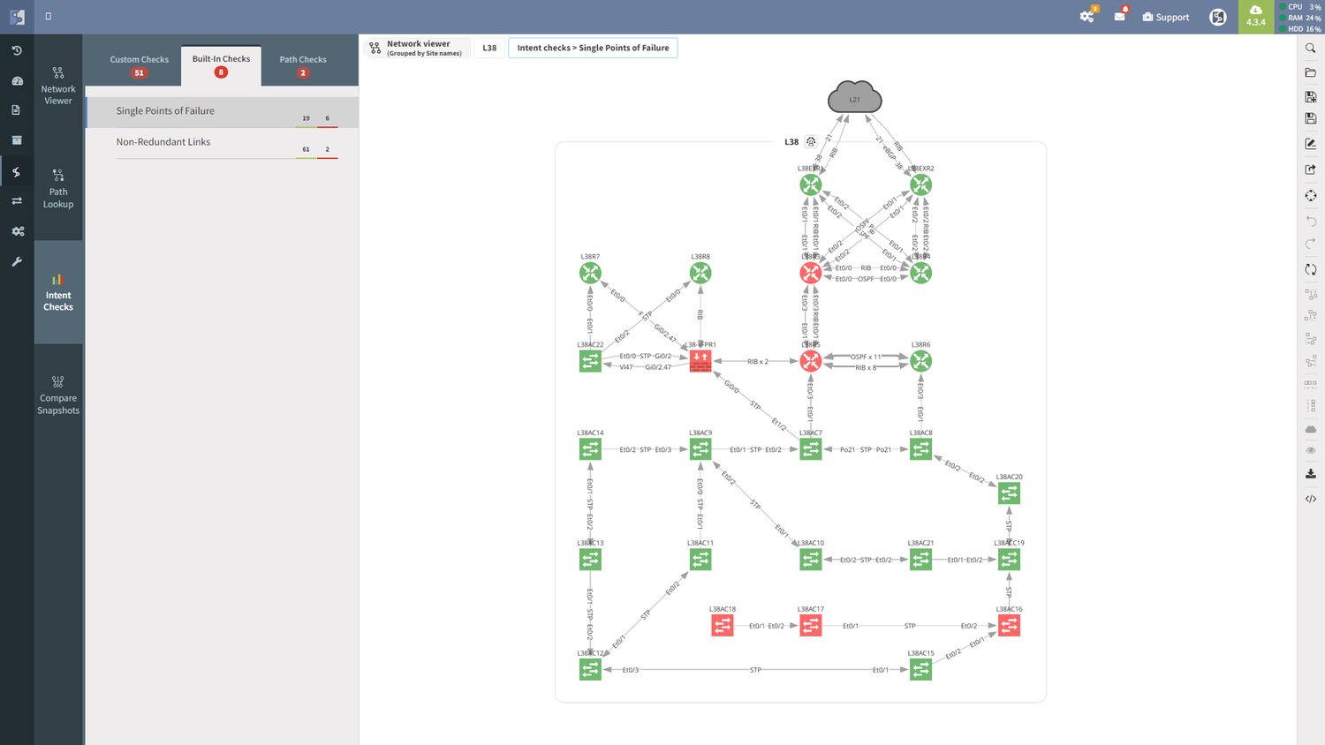
Task: Click the Support link in the top bar
Action: tap(1165, 16)
